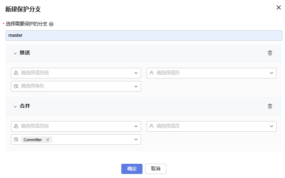
Task: Confirm with the 确定 button
Action: pos(132,169)
